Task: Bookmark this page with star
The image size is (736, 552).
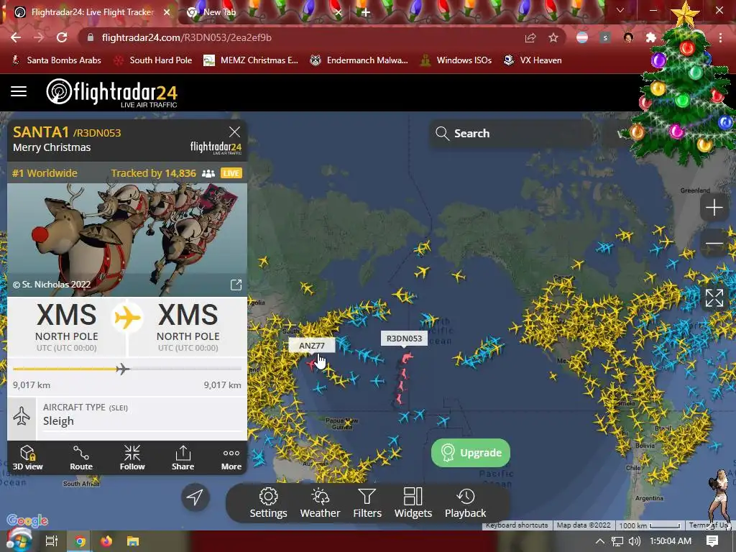Action: pyautogui.click(x=553, y=37)
